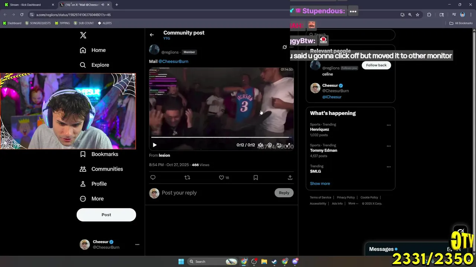Open the YTG community link
The height and width of the screenshot is (267, 476).
(x=167, y=38)
